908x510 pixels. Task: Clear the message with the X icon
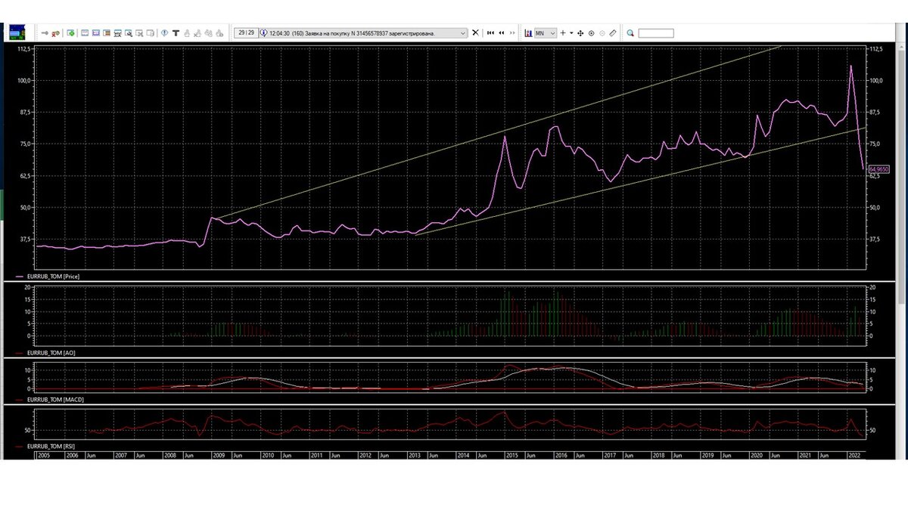[475, 32]
